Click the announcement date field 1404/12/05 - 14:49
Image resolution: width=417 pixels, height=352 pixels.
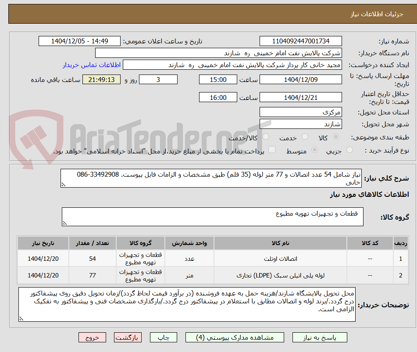pos(79,41)
